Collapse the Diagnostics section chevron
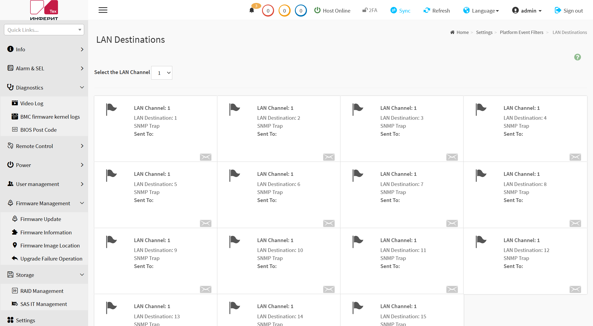 82,87
